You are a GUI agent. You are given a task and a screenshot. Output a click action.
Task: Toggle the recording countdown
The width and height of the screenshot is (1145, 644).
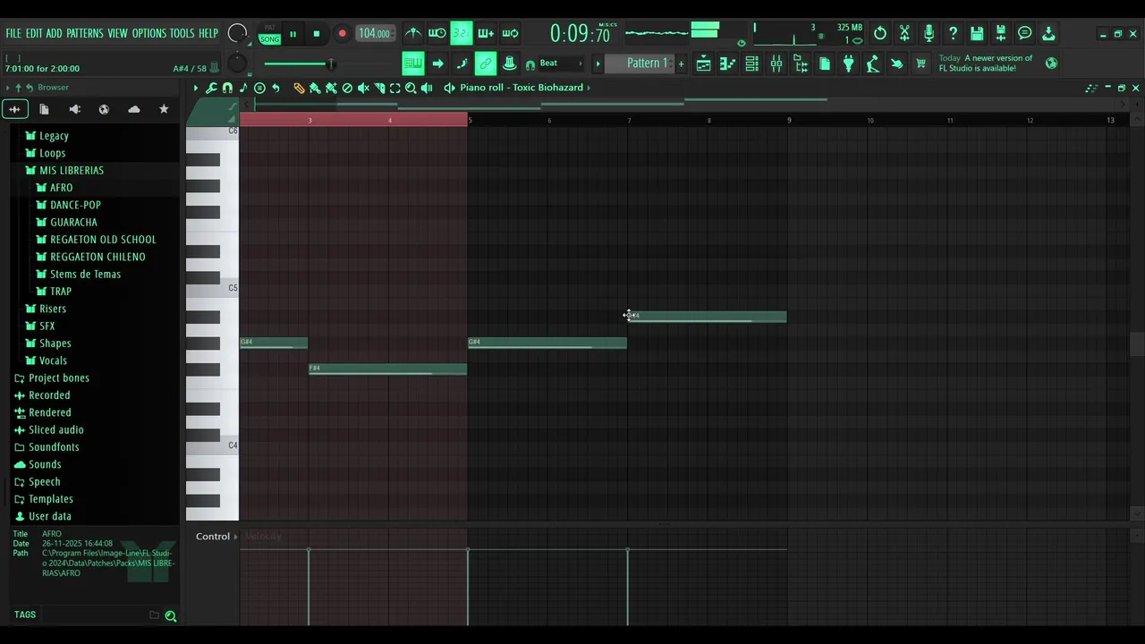click(x=462, y=34)
